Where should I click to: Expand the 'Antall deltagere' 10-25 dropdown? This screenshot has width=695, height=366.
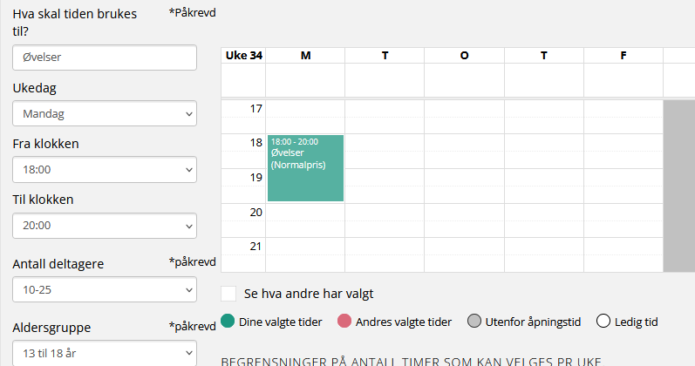point(105,289)
